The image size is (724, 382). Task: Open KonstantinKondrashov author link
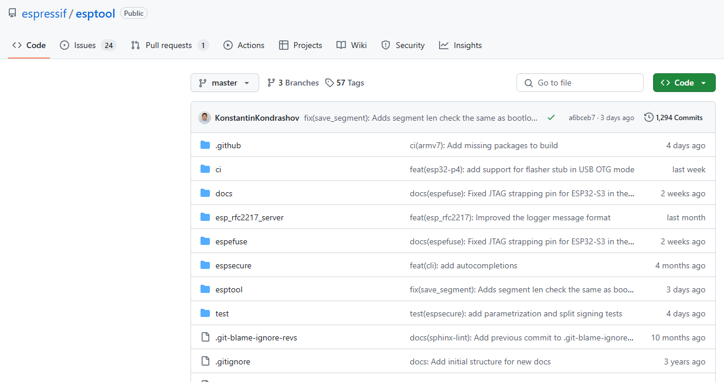coord(257,118)
